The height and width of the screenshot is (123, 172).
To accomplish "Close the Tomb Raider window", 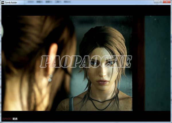I will point(167,2).
